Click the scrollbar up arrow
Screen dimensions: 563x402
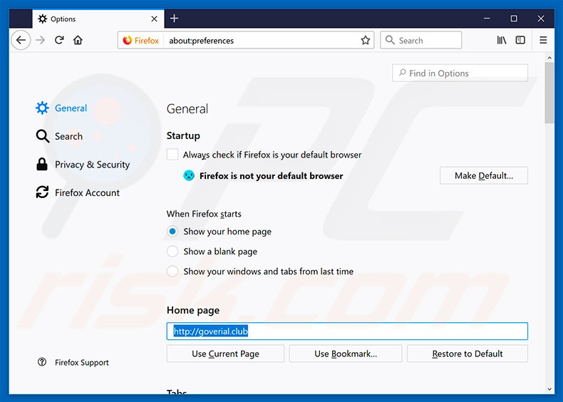(x=549, y=58)
